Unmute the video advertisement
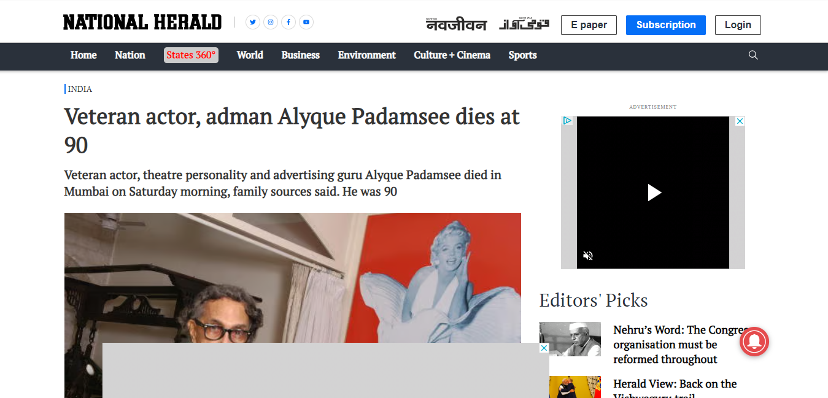This screenshot has width=828, height=398. pyautogui.click(x=588, y=256)
